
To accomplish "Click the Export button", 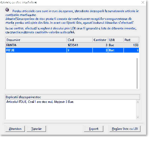I will click(x=94, y=129).
